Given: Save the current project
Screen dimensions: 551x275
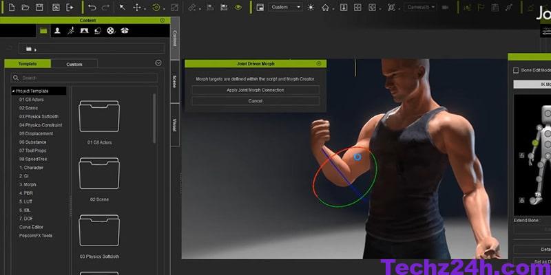Looking at the screenshot, I should (40, 8).
